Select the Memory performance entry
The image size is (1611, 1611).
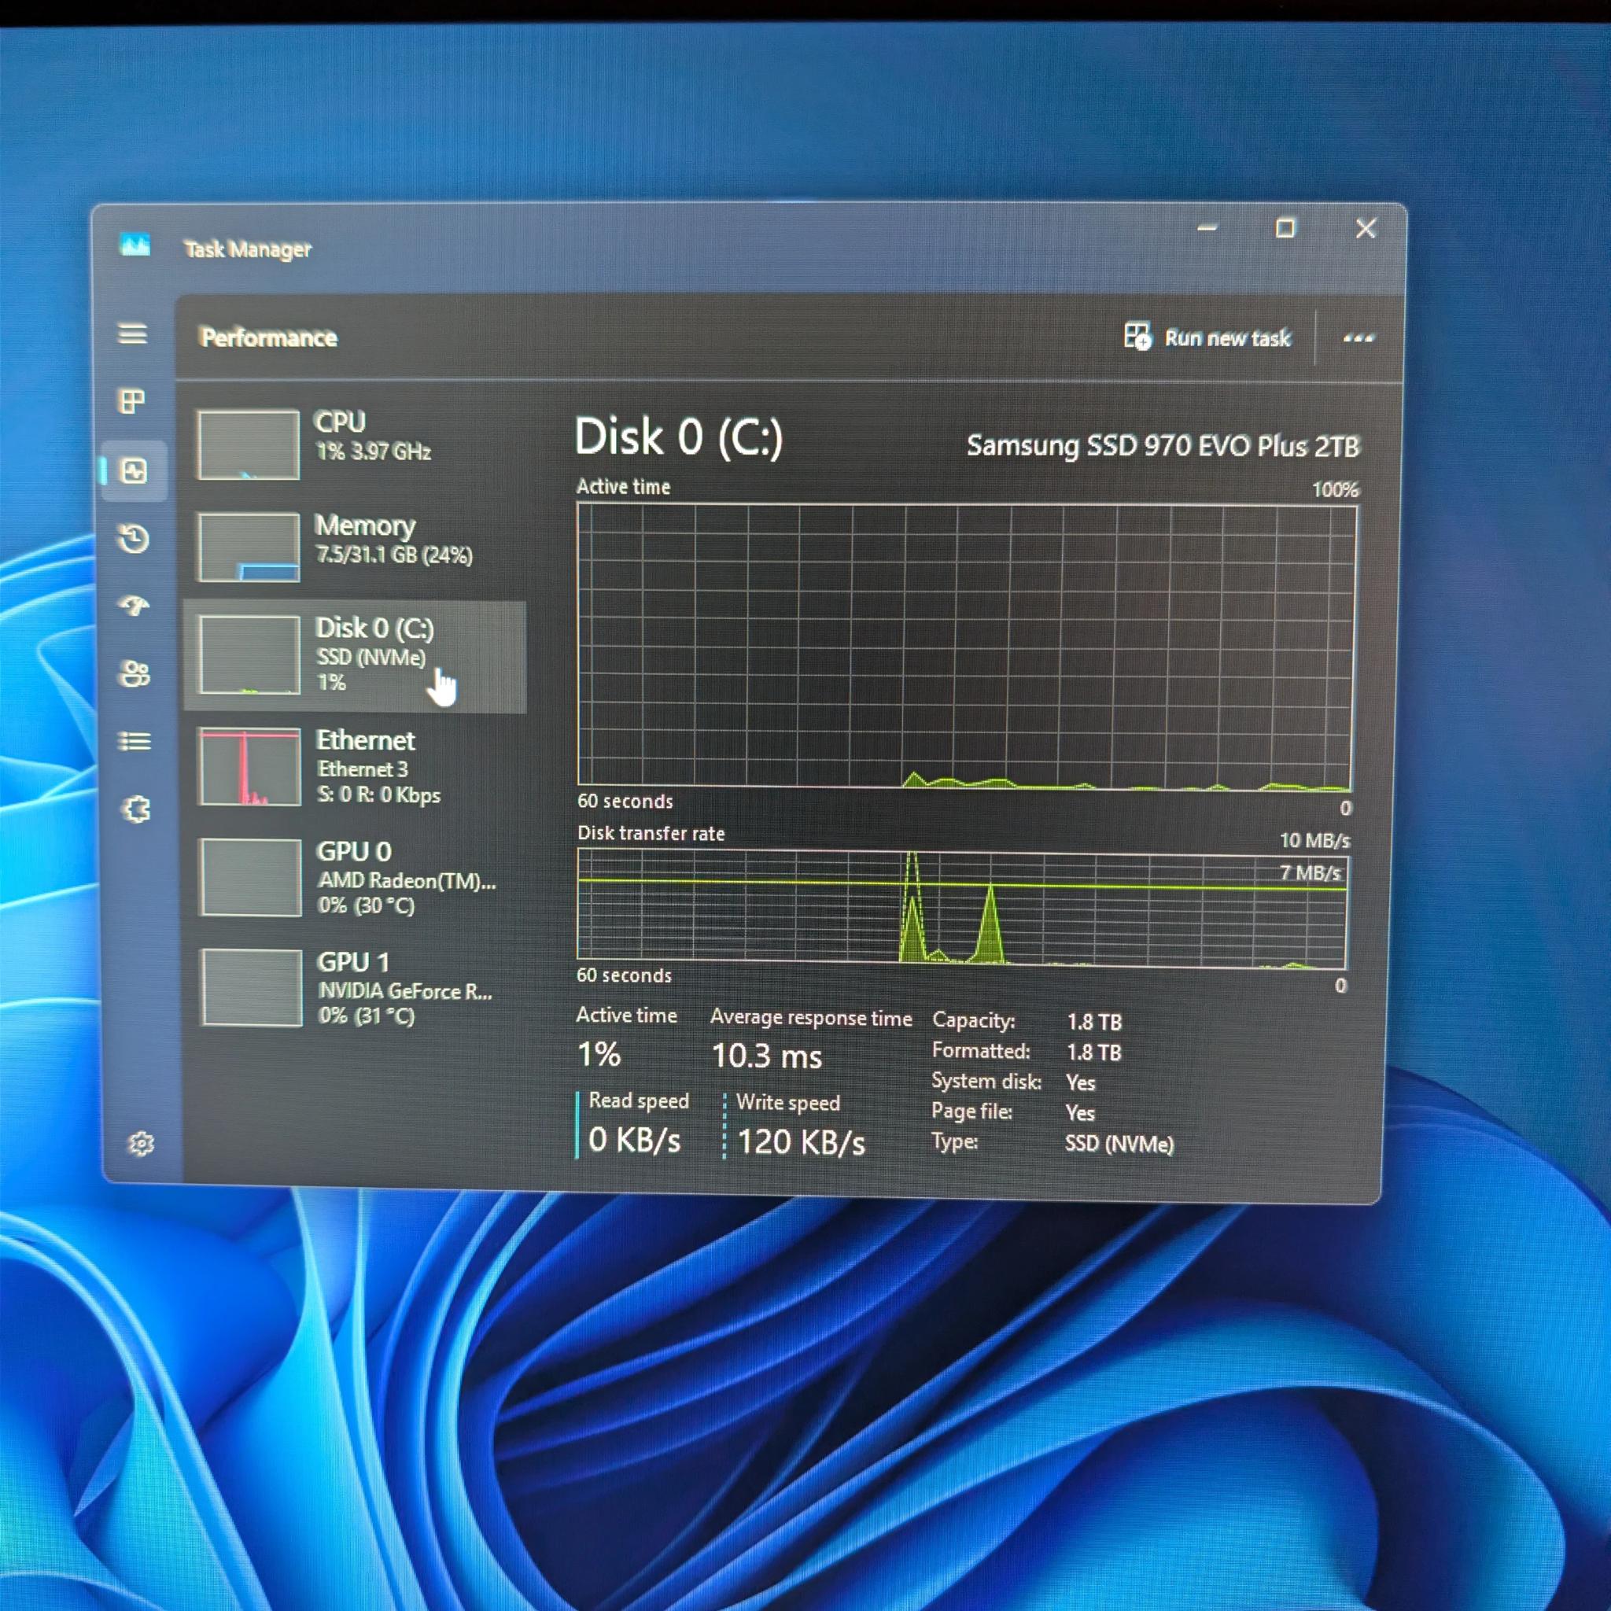click(x=356, y=547)
